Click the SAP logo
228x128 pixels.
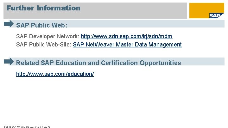point(214,15)
